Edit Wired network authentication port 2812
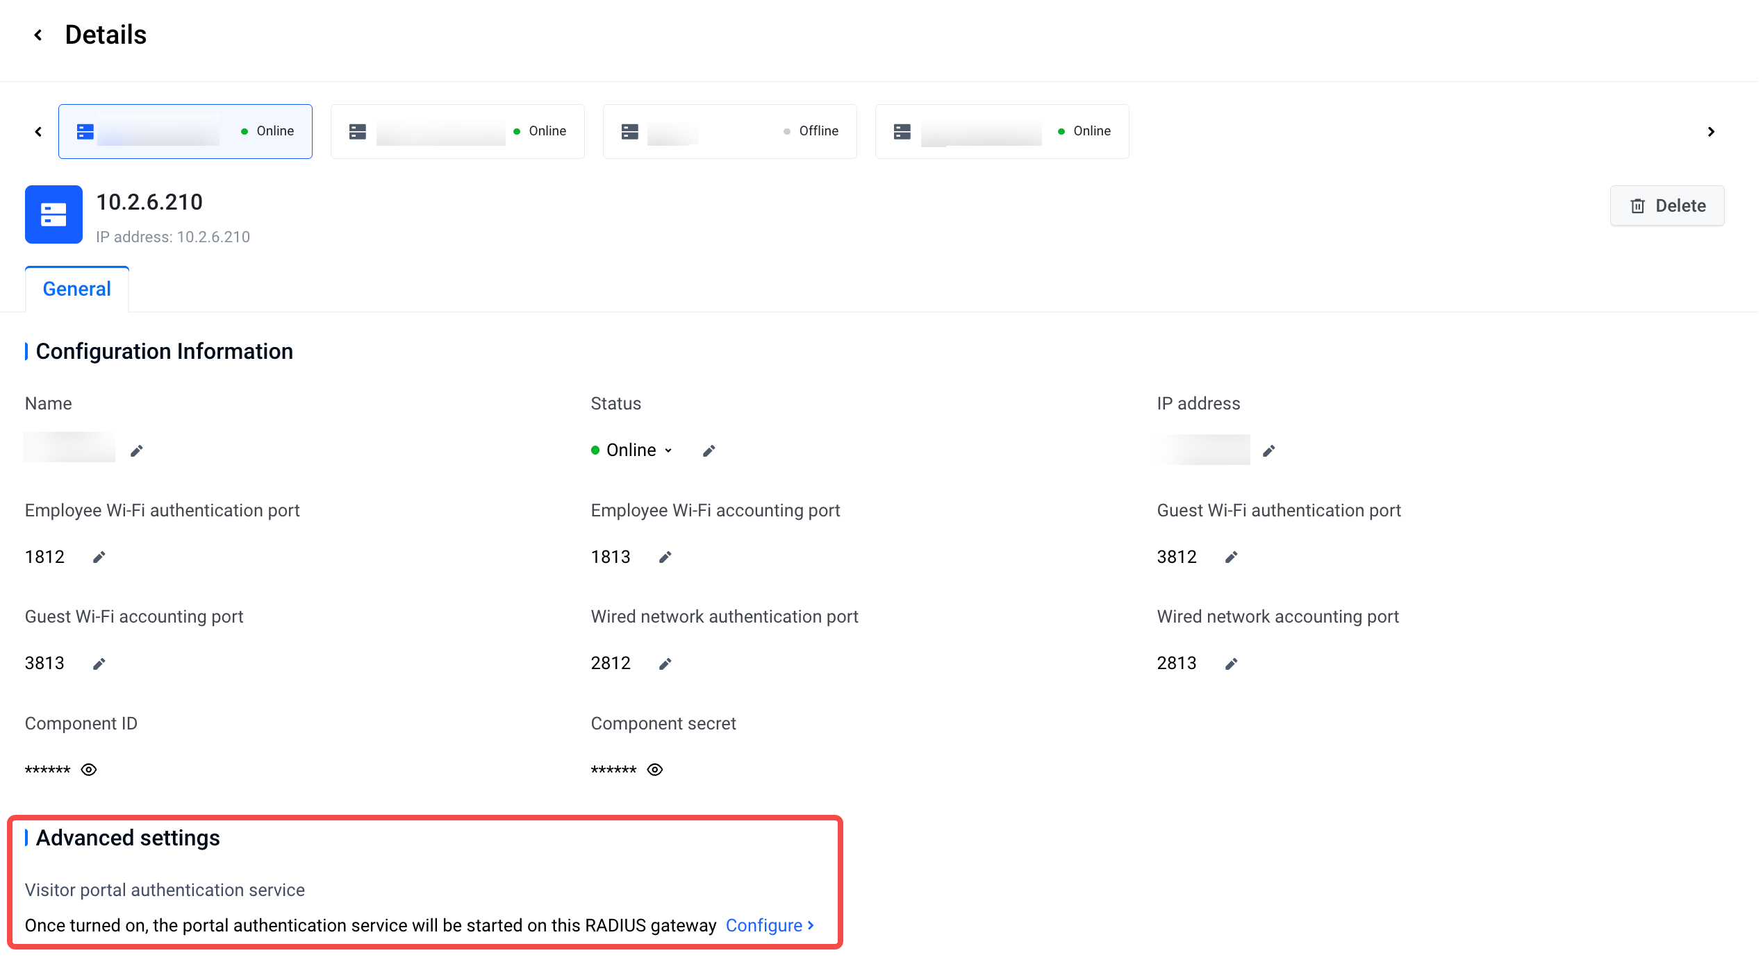Screen dimensions: 1763x962 [x=665, y=664]
